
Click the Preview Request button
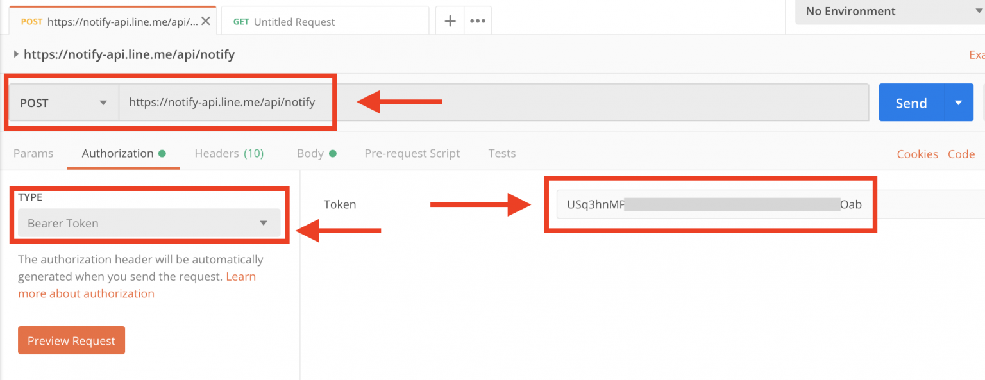point(71,340)
